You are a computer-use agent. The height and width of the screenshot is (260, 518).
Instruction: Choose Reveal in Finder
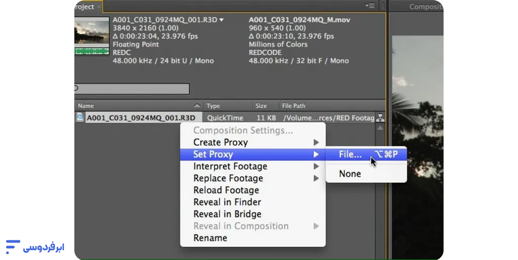pos(253,202)
